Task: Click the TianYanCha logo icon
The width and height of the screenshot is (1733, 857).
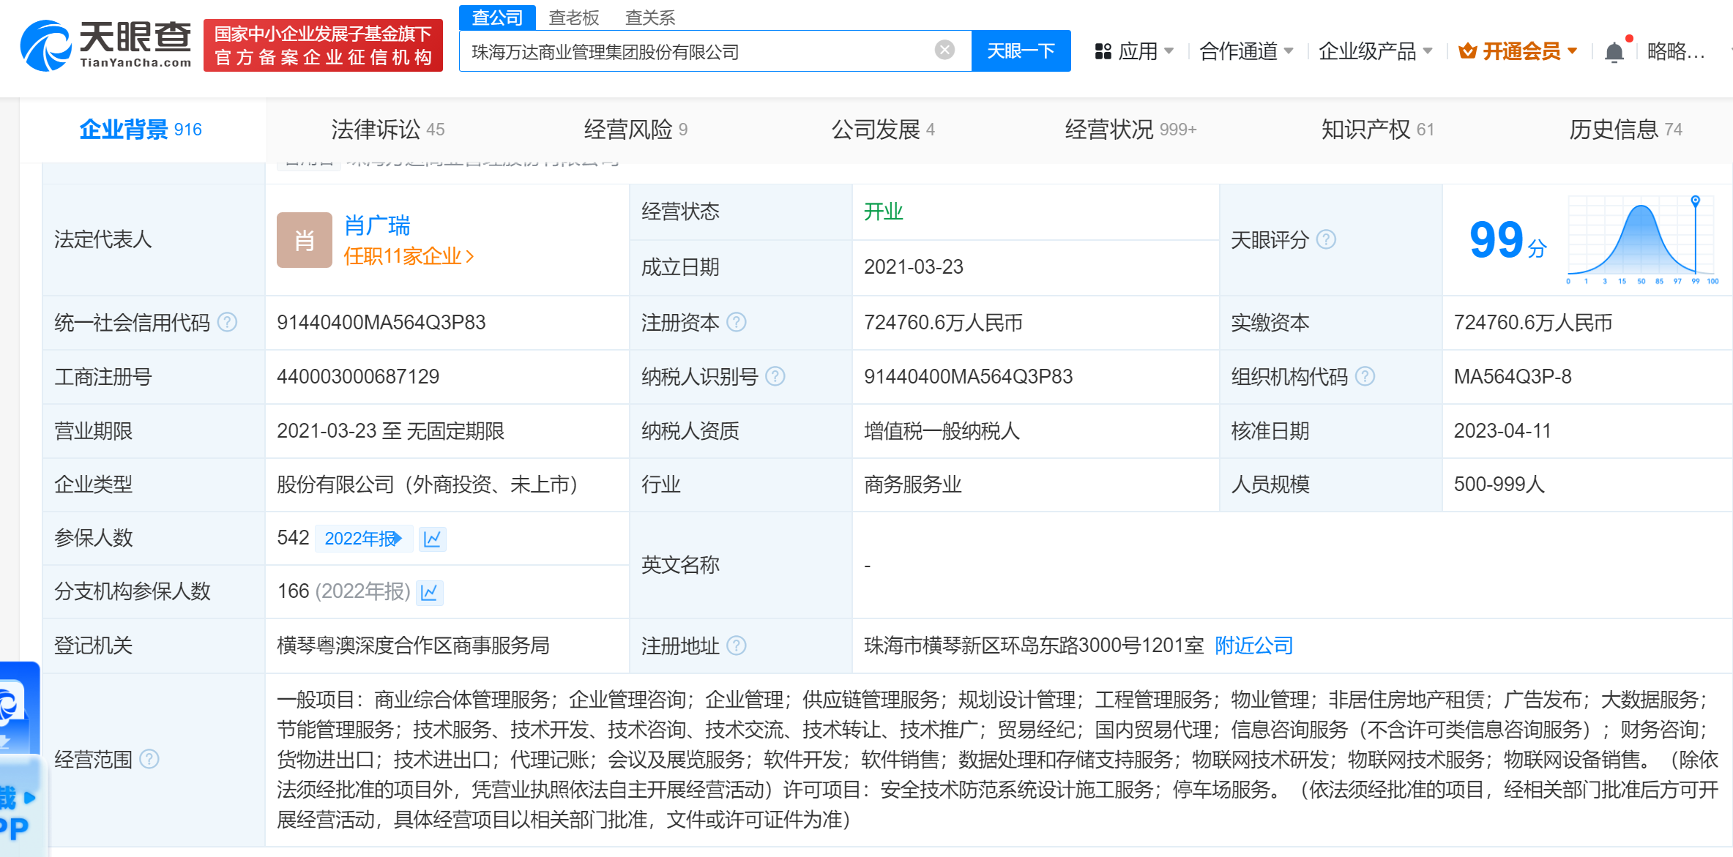Action: tap(45, 45)
